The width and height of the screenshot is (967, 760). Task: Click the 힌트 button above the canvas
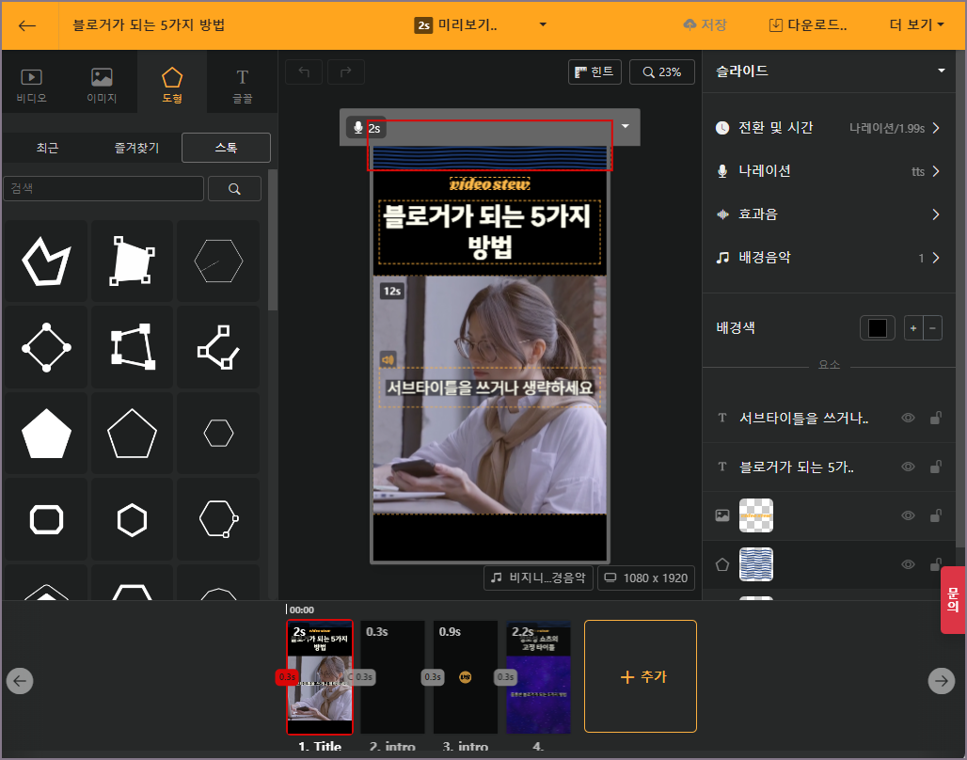pyautogui.click(x=594, y=71)
